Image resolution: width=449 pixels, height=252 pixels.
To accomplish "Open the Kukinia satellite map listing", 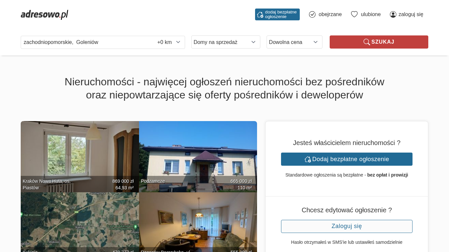I will (80, 222).
